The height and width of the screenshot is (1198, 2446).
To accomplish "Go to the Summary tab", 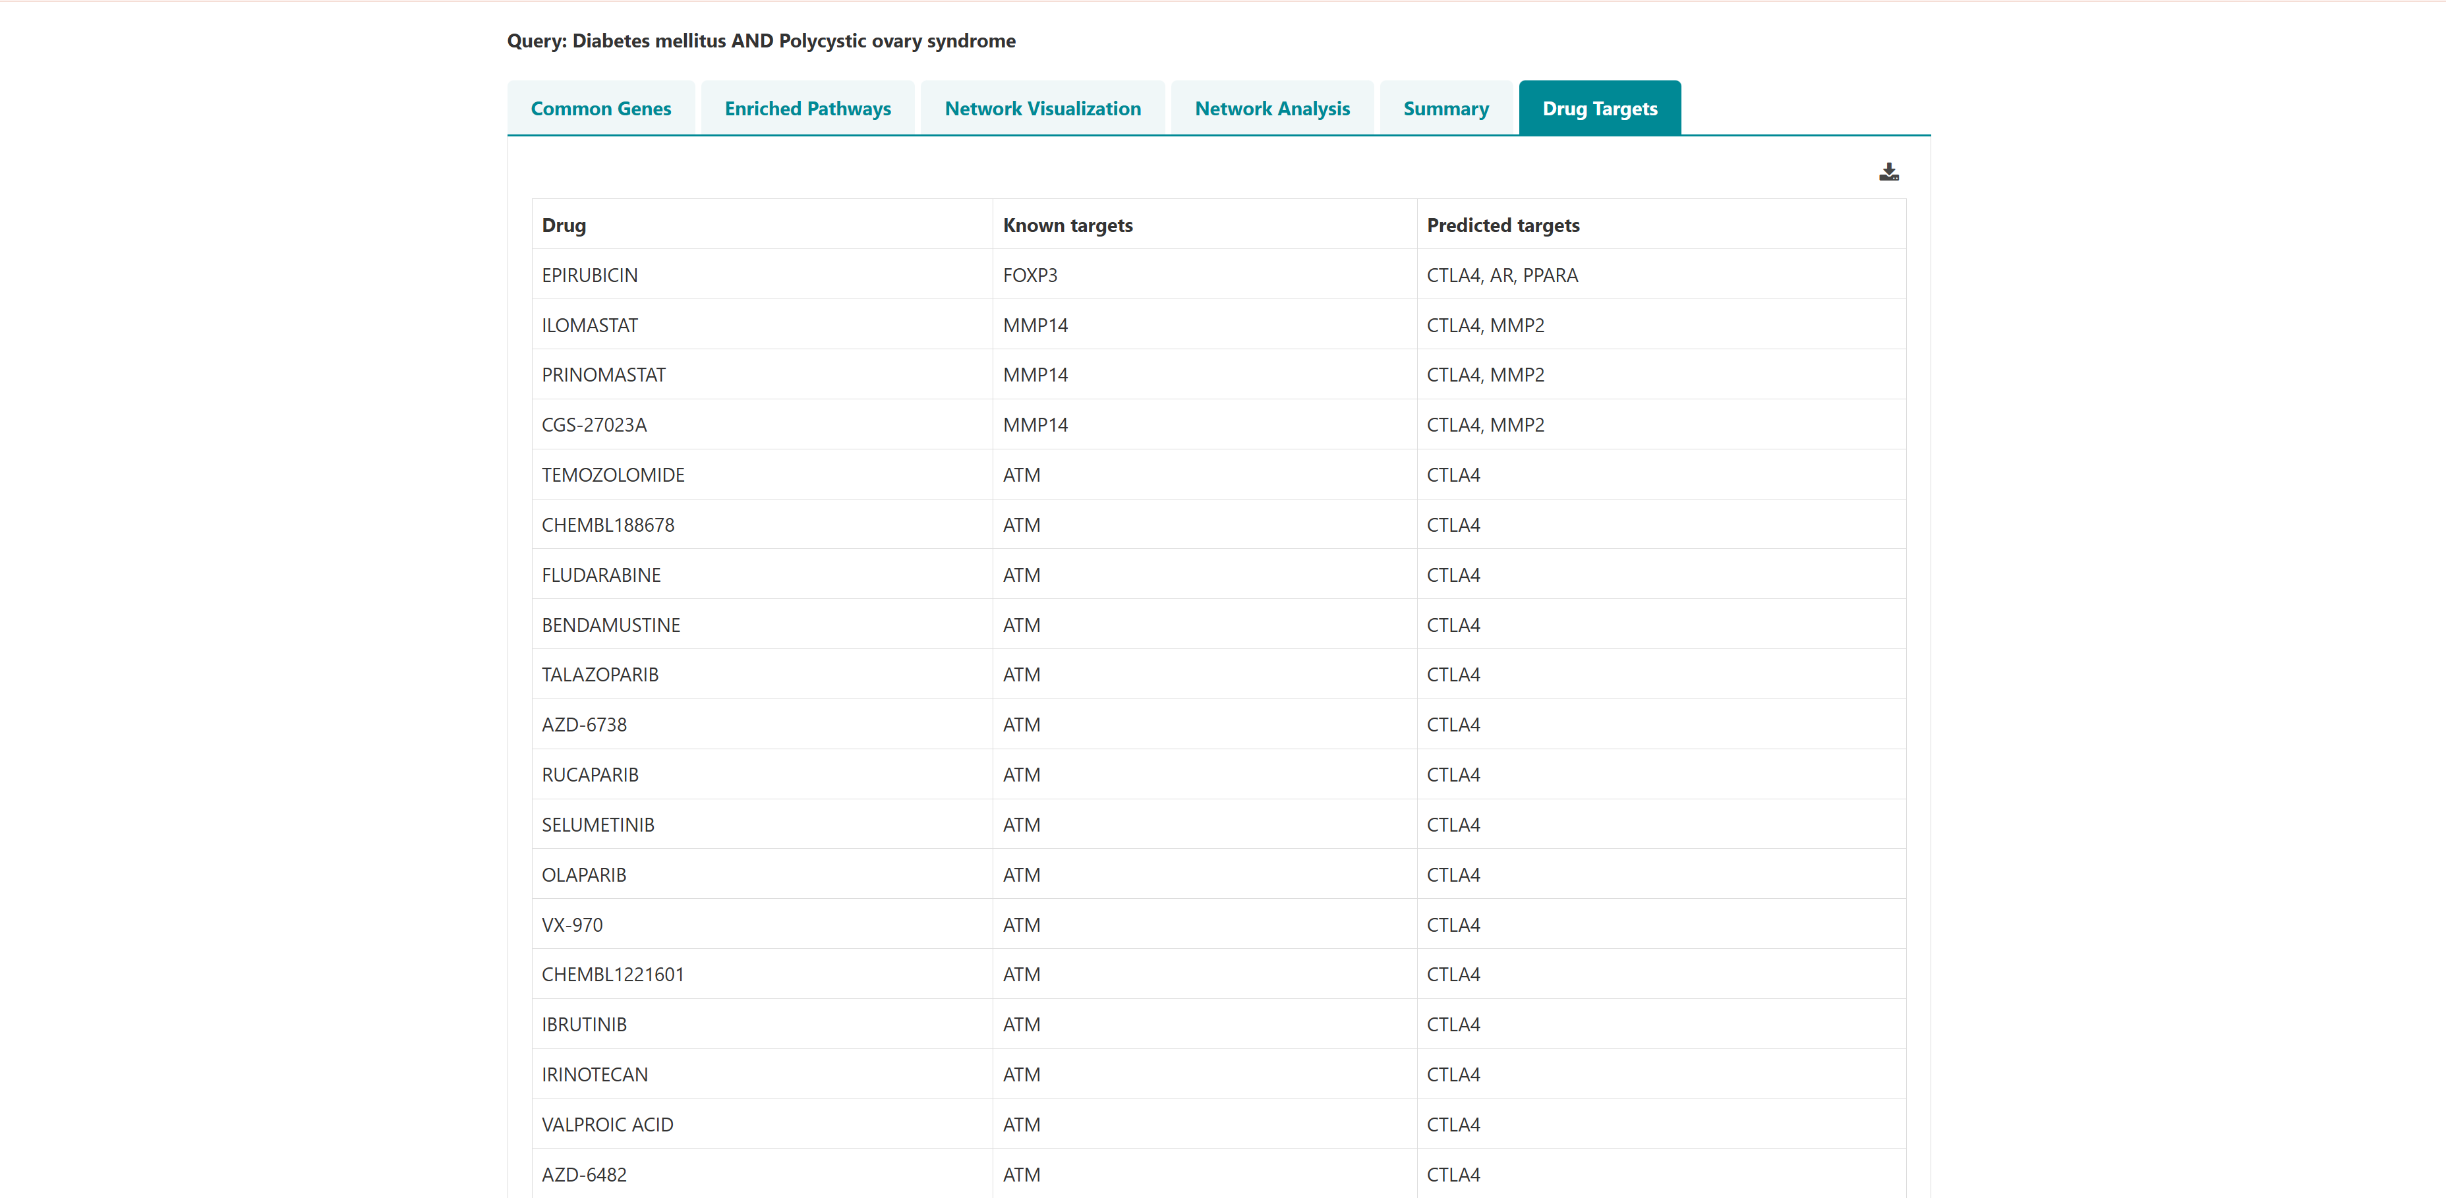I will pyautogui.click(x=1445, y=108).
